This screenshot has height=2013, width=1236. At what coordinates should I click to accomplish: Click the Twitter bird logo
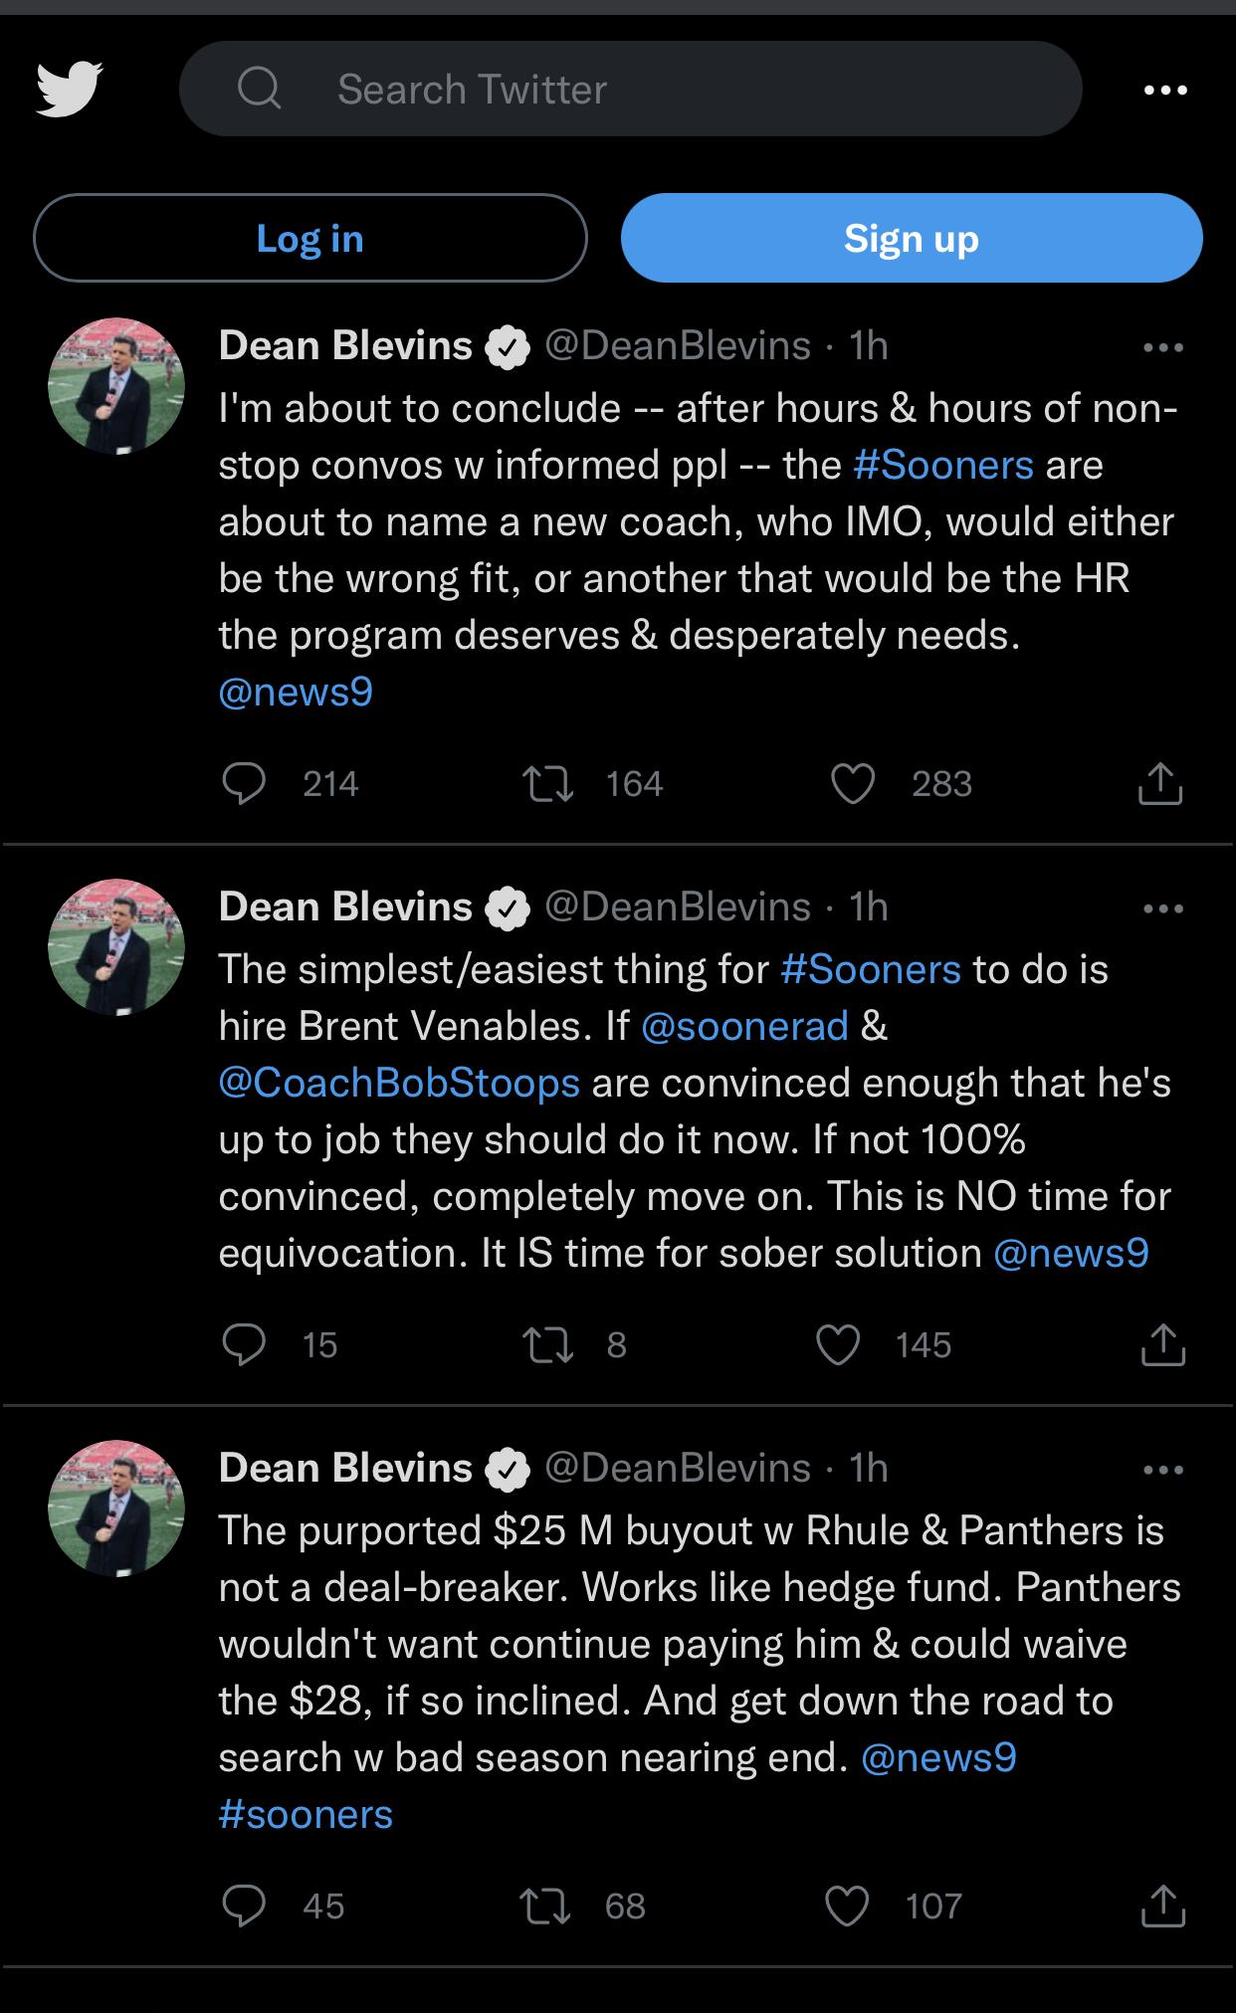(x=69, y=89)
